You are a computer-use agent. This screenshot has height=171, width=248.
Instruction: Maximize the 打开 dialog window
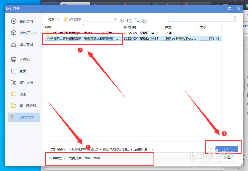(230, 8)
